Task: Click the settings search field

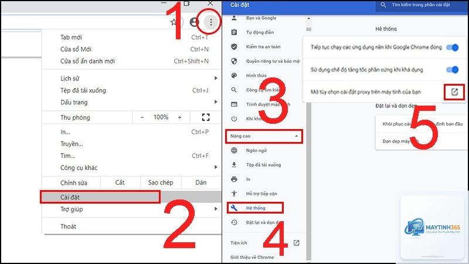Action: pyautogui.click(x=421, y=5)
